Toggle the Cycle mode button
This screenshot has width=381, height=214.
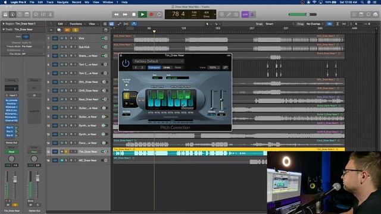tap(159, 14)
